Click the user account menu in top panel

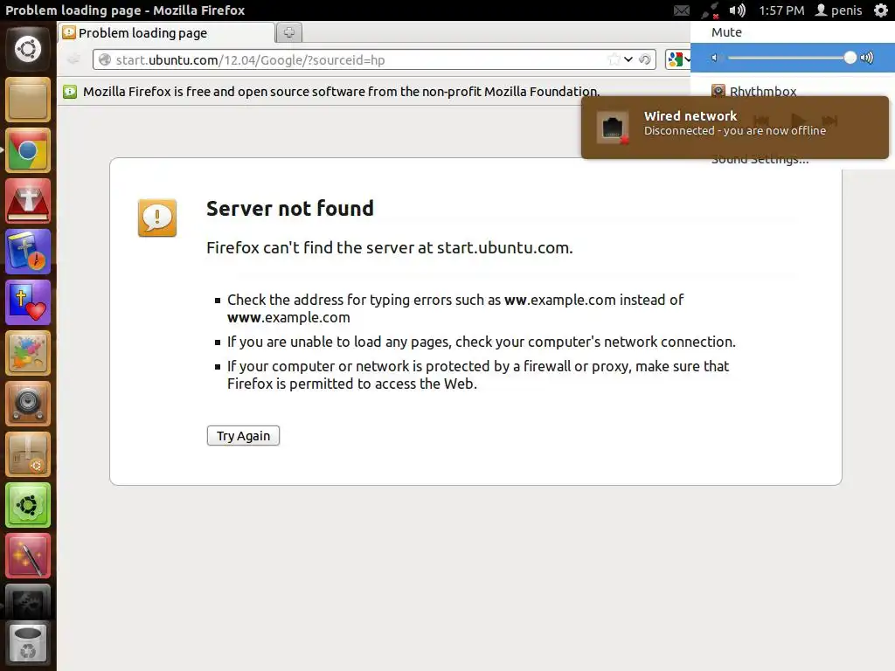click(838, 10)
